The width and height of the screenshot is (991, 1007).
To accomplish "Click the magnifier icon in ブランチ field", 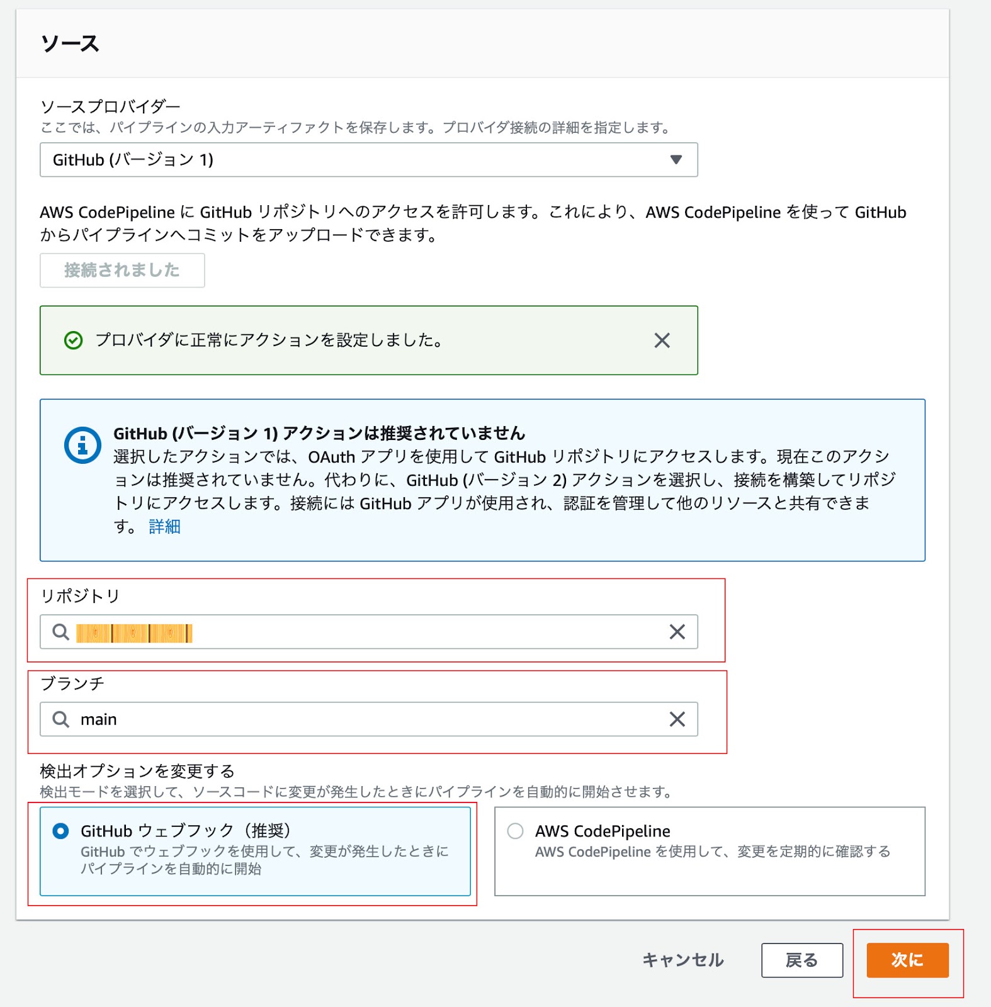I will [61, 719].
